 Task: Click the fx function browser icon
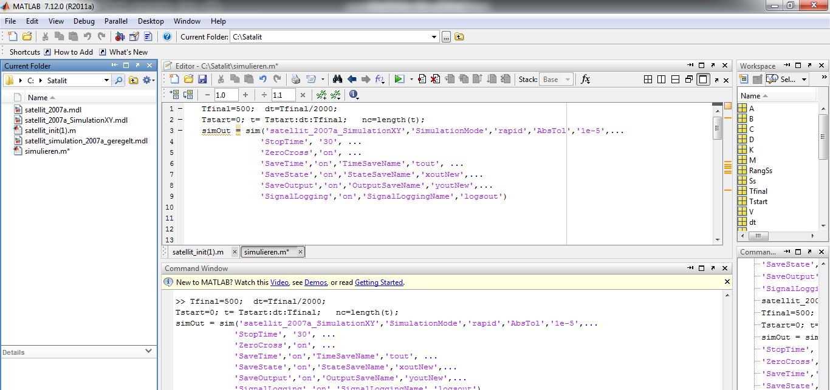click(x=585, y=79)
